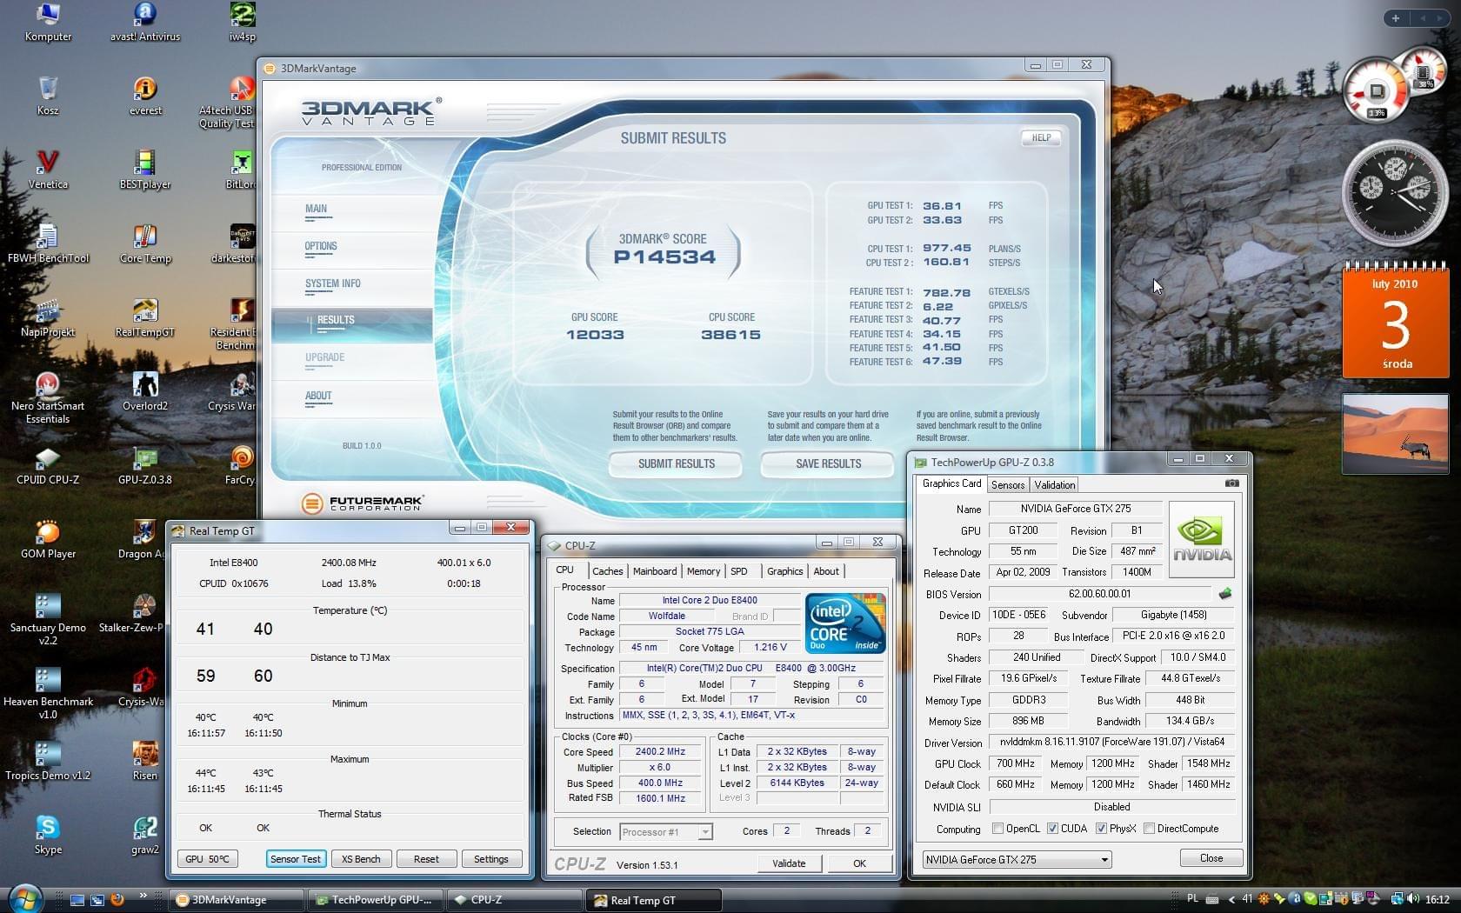Click the Sensor Test button
This screenshot has height=913, width=1461.
295,859
